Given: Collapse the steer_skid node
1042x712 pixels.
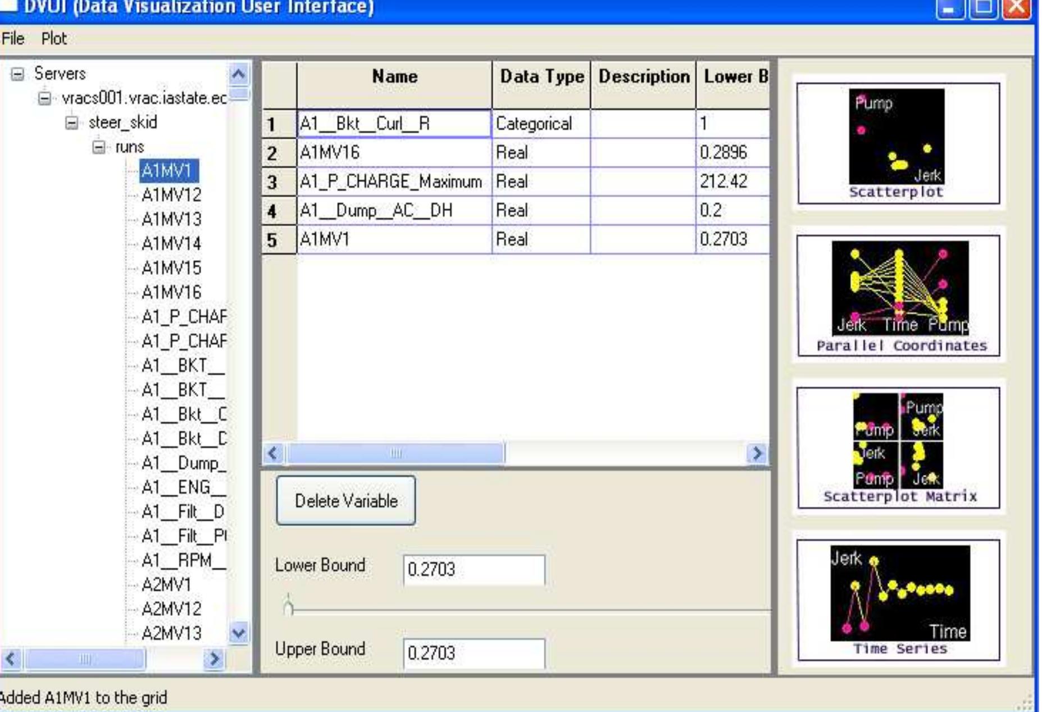Looking at the screenshot, I should [71, 123].
